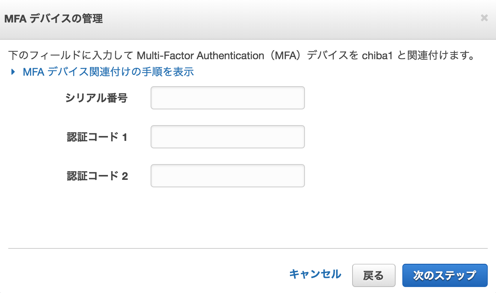Focus the second authentication code box
This screenshot has width=496, height=293.
tap(227, 175)
